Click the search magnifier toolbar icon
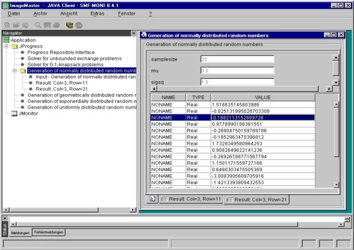 tap(38, 25)
